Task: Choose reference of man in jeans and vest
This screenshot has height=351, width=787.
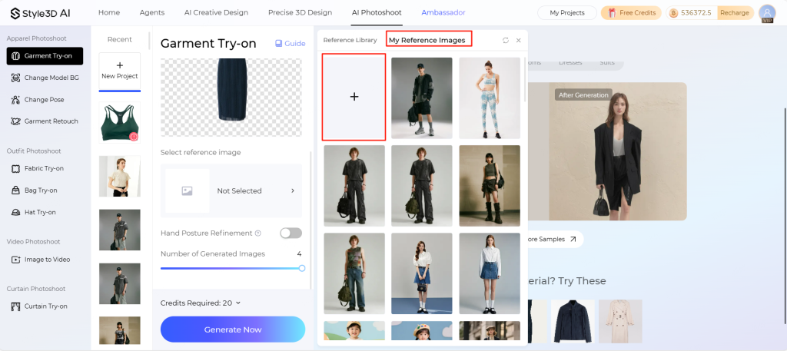Action: (354, 273)
